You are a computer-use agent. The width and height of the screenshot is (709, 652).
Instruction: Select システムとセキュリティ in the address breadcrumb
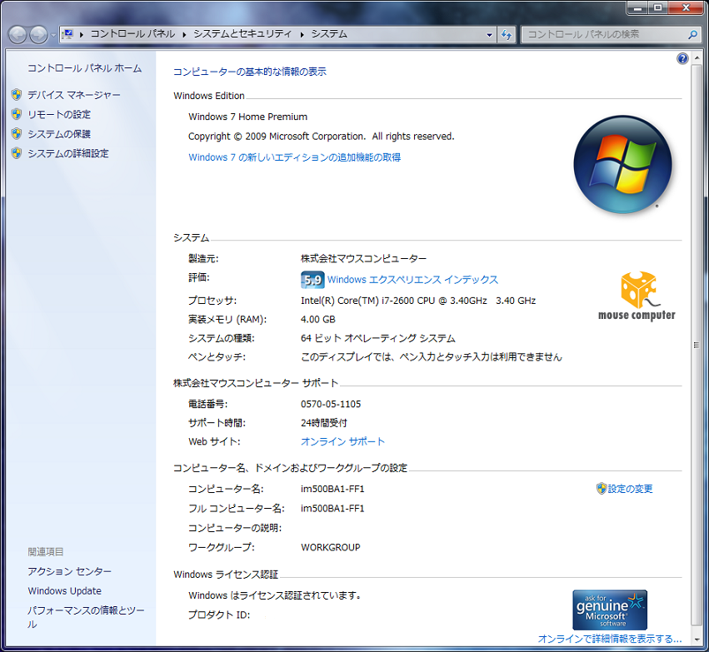tap(242, 34)
